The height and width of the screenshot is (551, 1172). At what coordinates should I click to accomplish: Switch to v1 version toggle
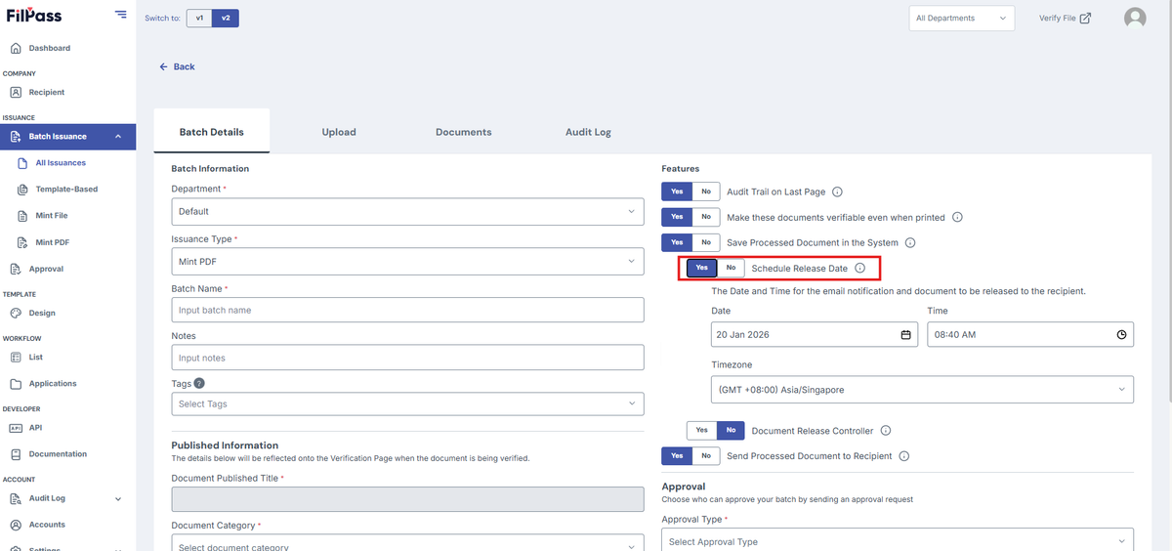pos(199,18)
